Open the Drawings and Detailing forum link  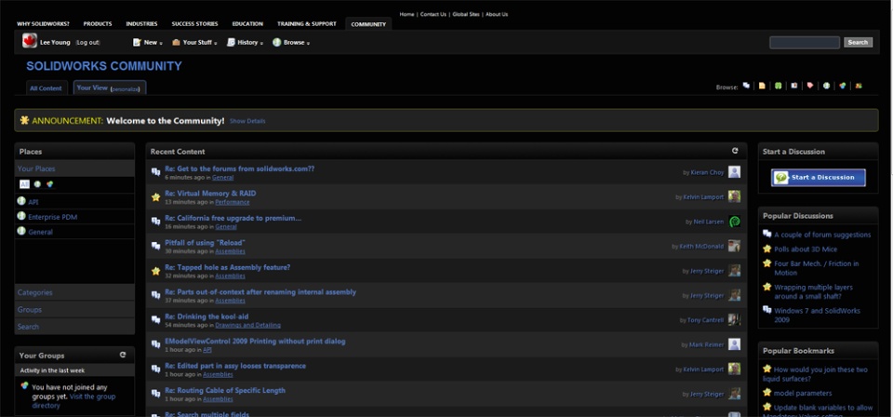point(247,325)
